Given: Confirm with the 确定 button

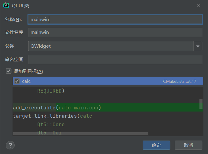Looking at the screenshot, I should coord(156,145).
